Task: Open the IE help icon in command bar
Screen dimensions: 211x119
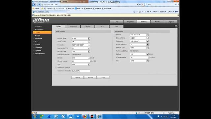Action: [176, 12]
